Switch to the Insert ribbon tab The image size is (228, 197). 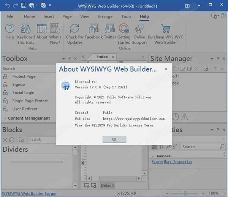point(49,16)
